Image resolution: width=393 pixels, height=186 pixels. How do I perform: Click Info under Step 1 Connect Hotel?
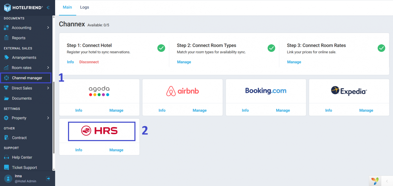click(70, 62)
